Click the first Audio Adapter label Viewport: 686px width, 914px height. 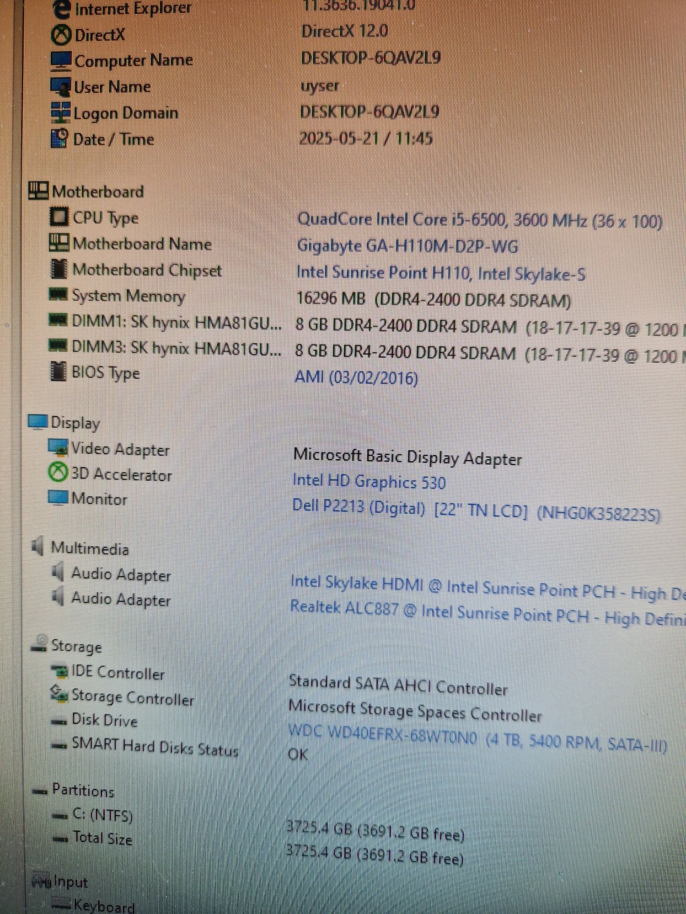coord(121,574)
